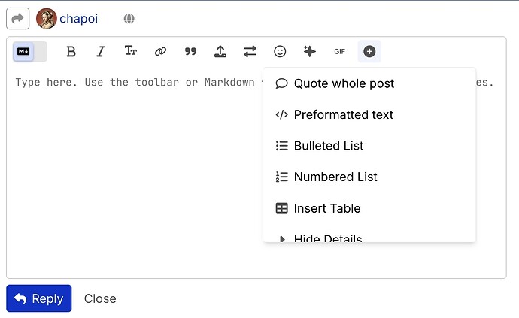Choose Quote whole post
The image size is (519, 318).
tap(369, 83)
